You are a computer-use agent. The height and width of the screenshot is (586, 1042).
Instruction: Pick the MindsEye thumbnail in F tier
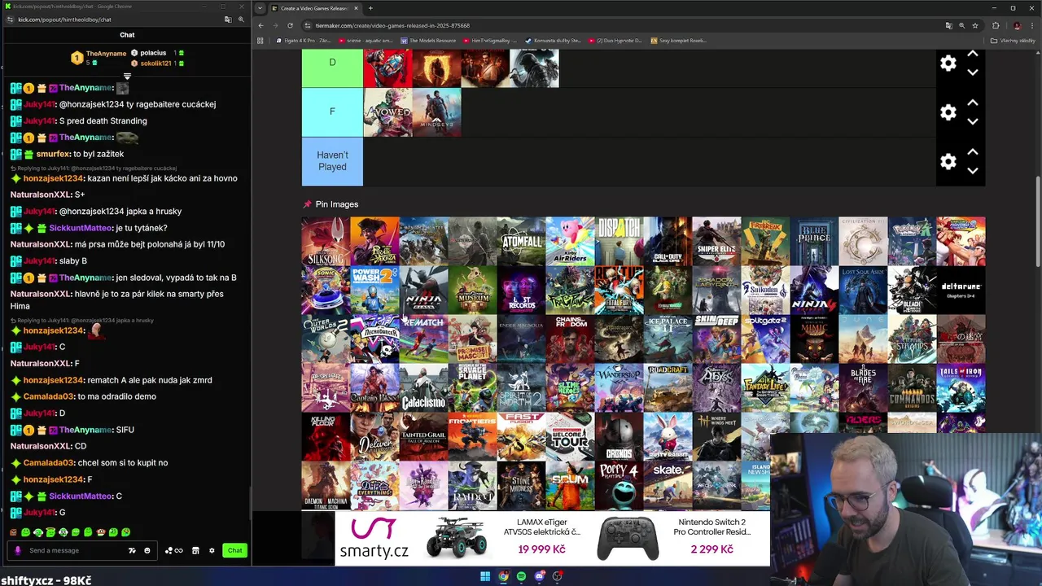tap(436, 112)
